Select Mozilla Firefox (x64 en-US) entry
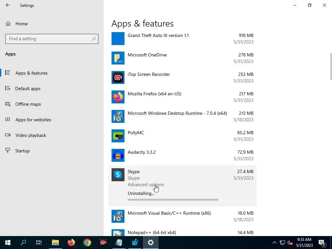The image size is (332, 249). [x=183, y=97]
